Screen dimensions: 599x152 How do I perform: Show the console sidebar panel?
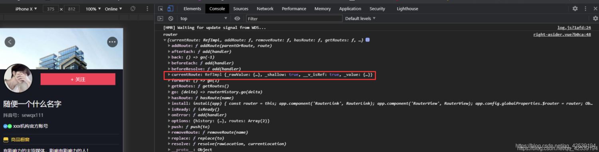pyautogui.click(x=160, y=18)
